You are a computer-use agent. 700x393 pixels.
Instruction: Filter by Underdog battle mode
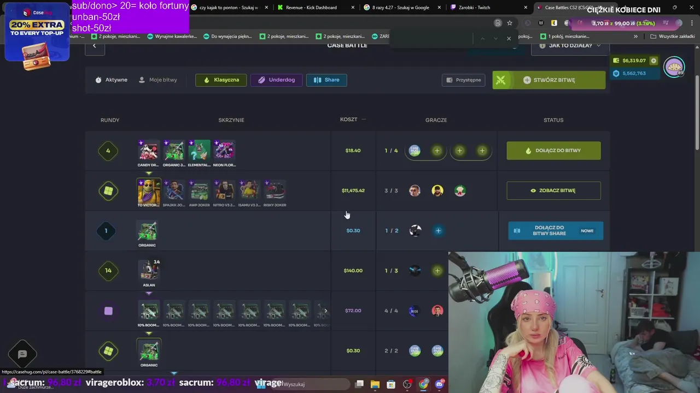pyautogui.click(x=276, y=80)
